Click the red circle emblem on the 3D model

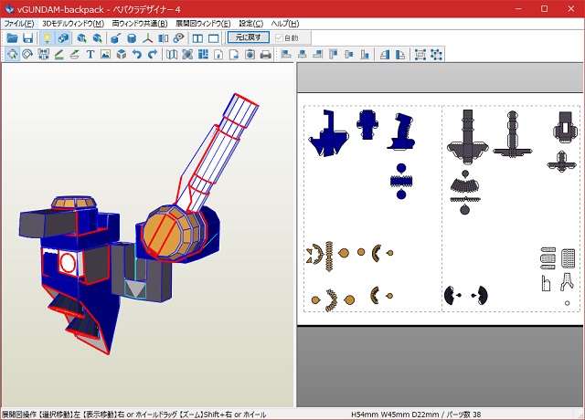click(68, 262)
